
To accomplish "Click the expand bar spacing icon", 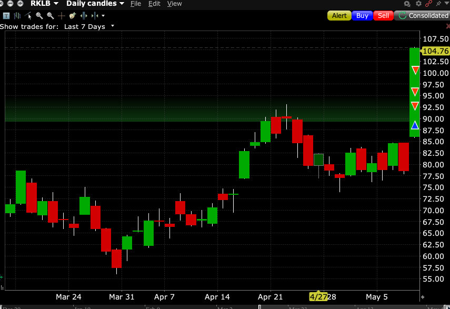I will (84, 16).
